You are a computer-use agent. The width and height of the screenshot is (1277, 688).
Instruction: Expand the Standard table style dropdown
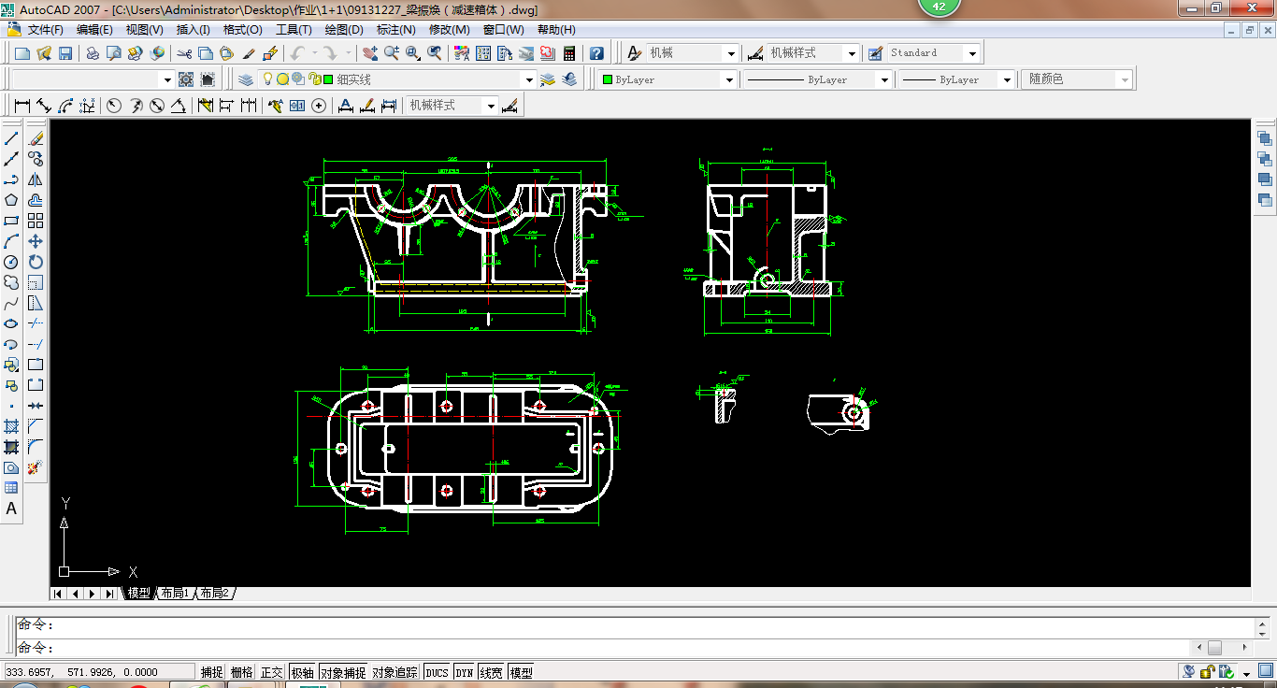click(972, 53)
